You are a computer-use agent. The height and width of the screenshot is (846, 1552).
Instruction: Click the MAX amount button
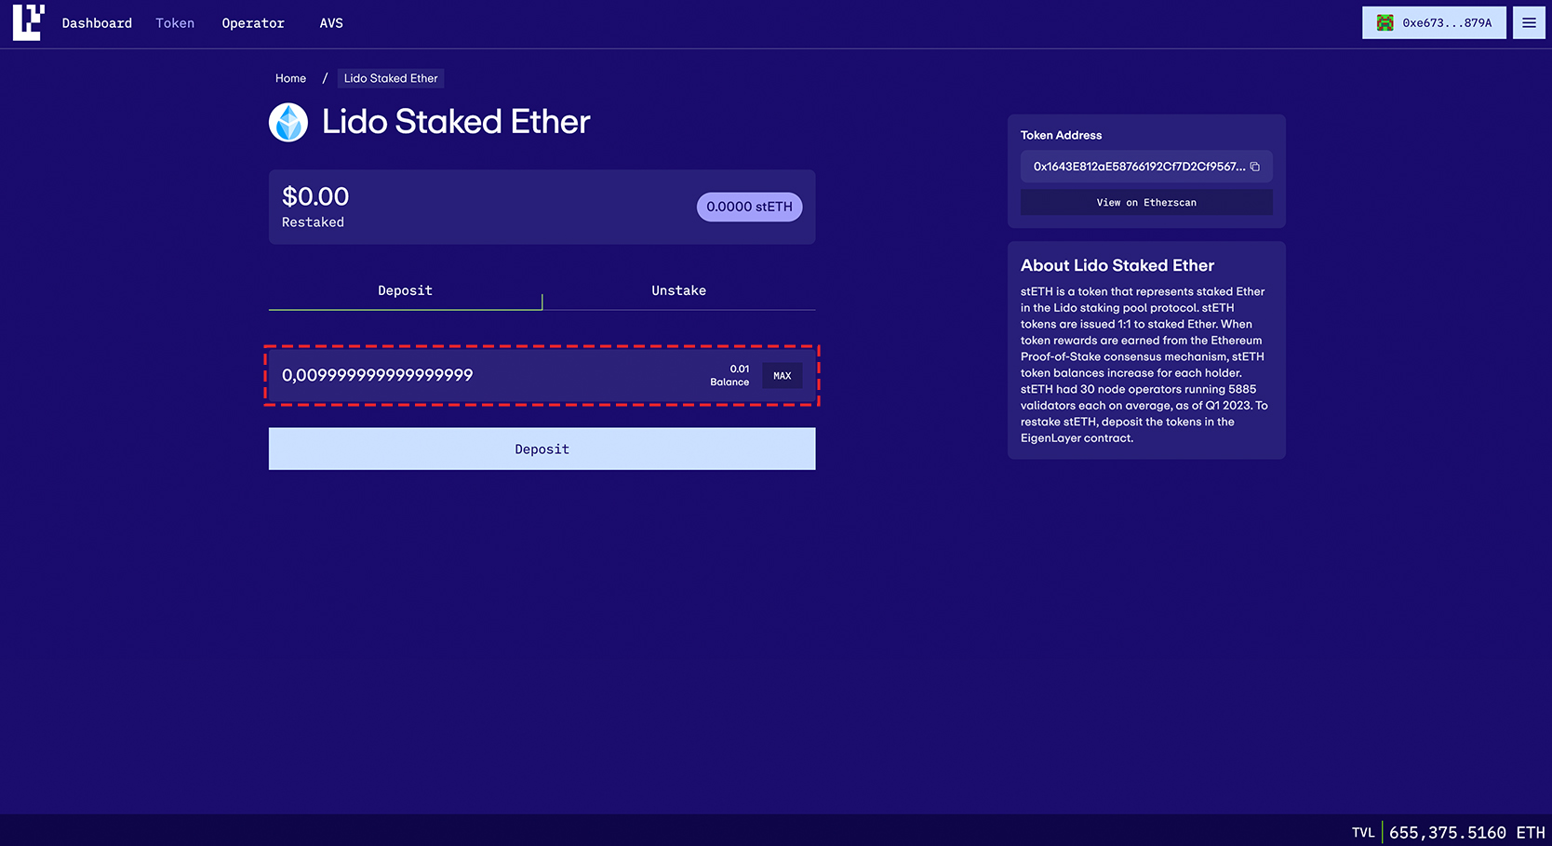click(782, 376)
